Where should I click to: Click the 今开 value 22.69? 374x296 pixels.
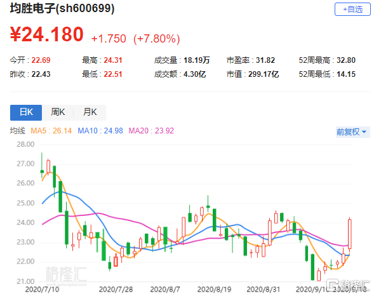(x=41, y=60)
